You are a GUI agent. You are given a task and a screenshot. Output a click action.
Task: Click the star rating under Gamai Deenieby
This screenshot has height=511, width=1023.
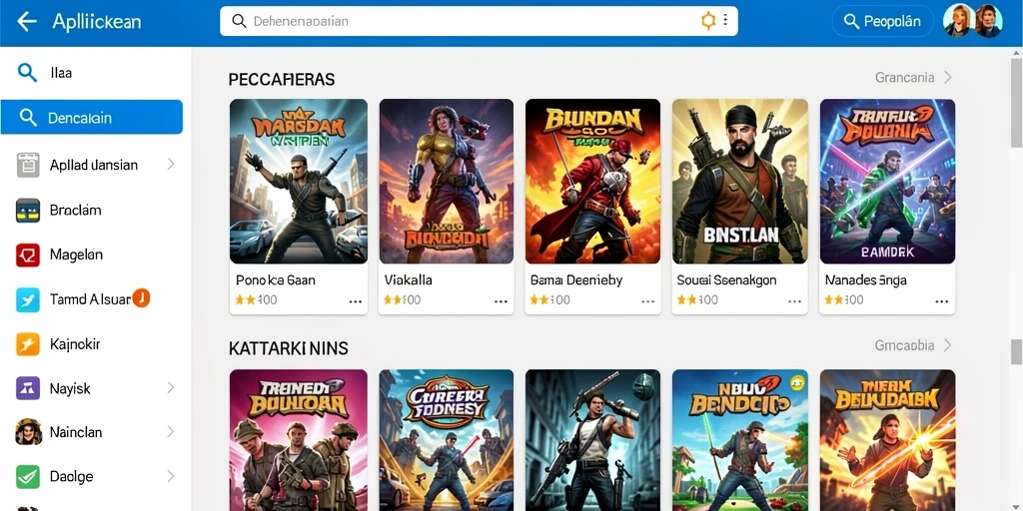(x=550, y=299)
